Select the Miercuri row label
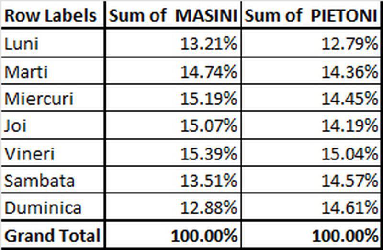383x250 pixels. click(53, 98)
